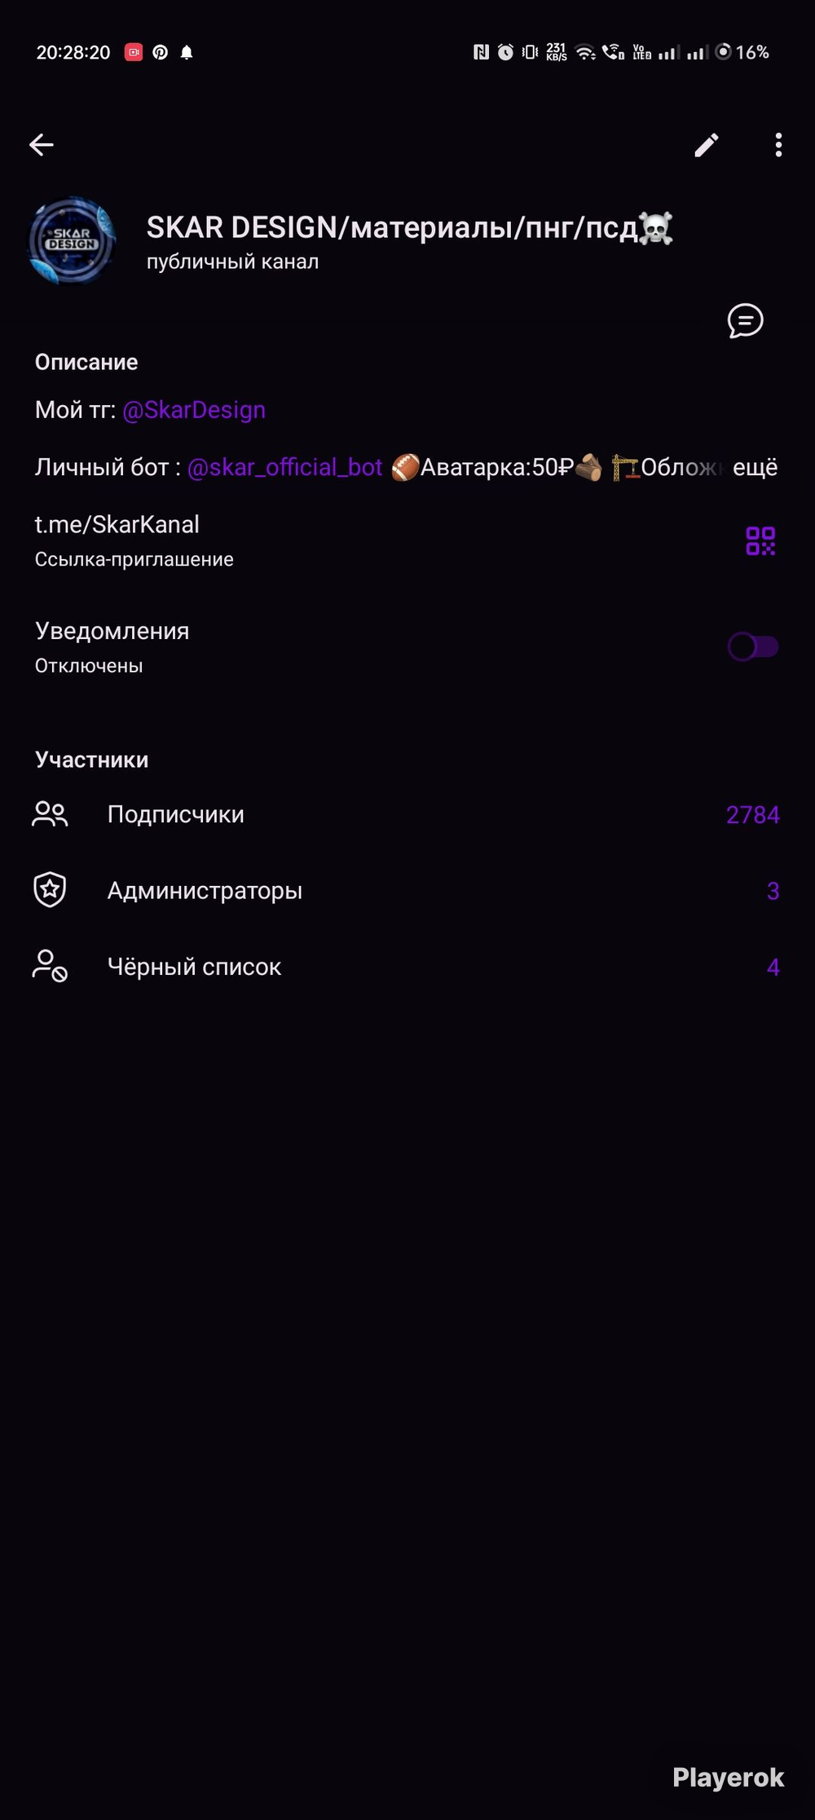Image resolution: width=815 pixels, height=1820 pixels.
Task: Show the invite link QR code
Action: (760, 541)
